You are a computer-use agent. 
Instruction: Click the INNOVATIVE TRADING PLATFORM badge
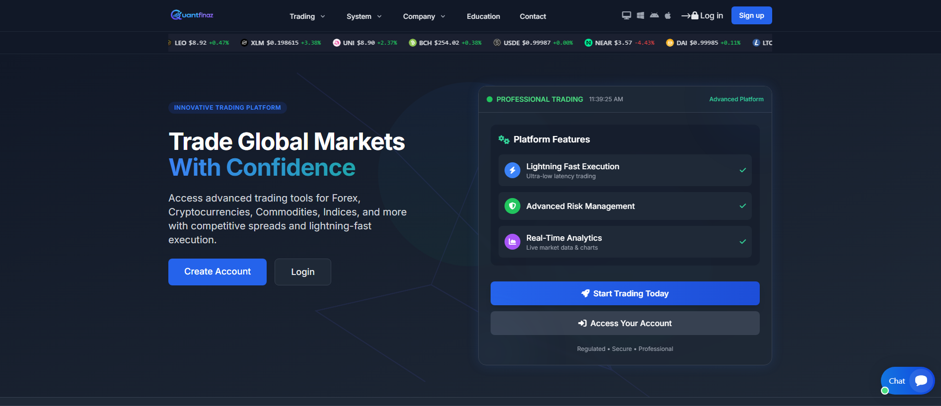(x=227, y=108)
